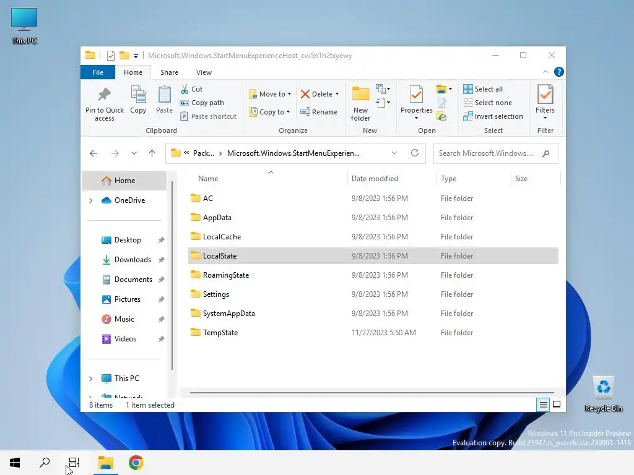Click Paste shortcut in ribbon
Image resolution: width=634 pixels, height=475 pixels.
pos(209,116)
